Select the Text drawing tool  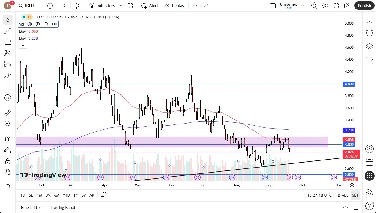(x=8, y=87)
